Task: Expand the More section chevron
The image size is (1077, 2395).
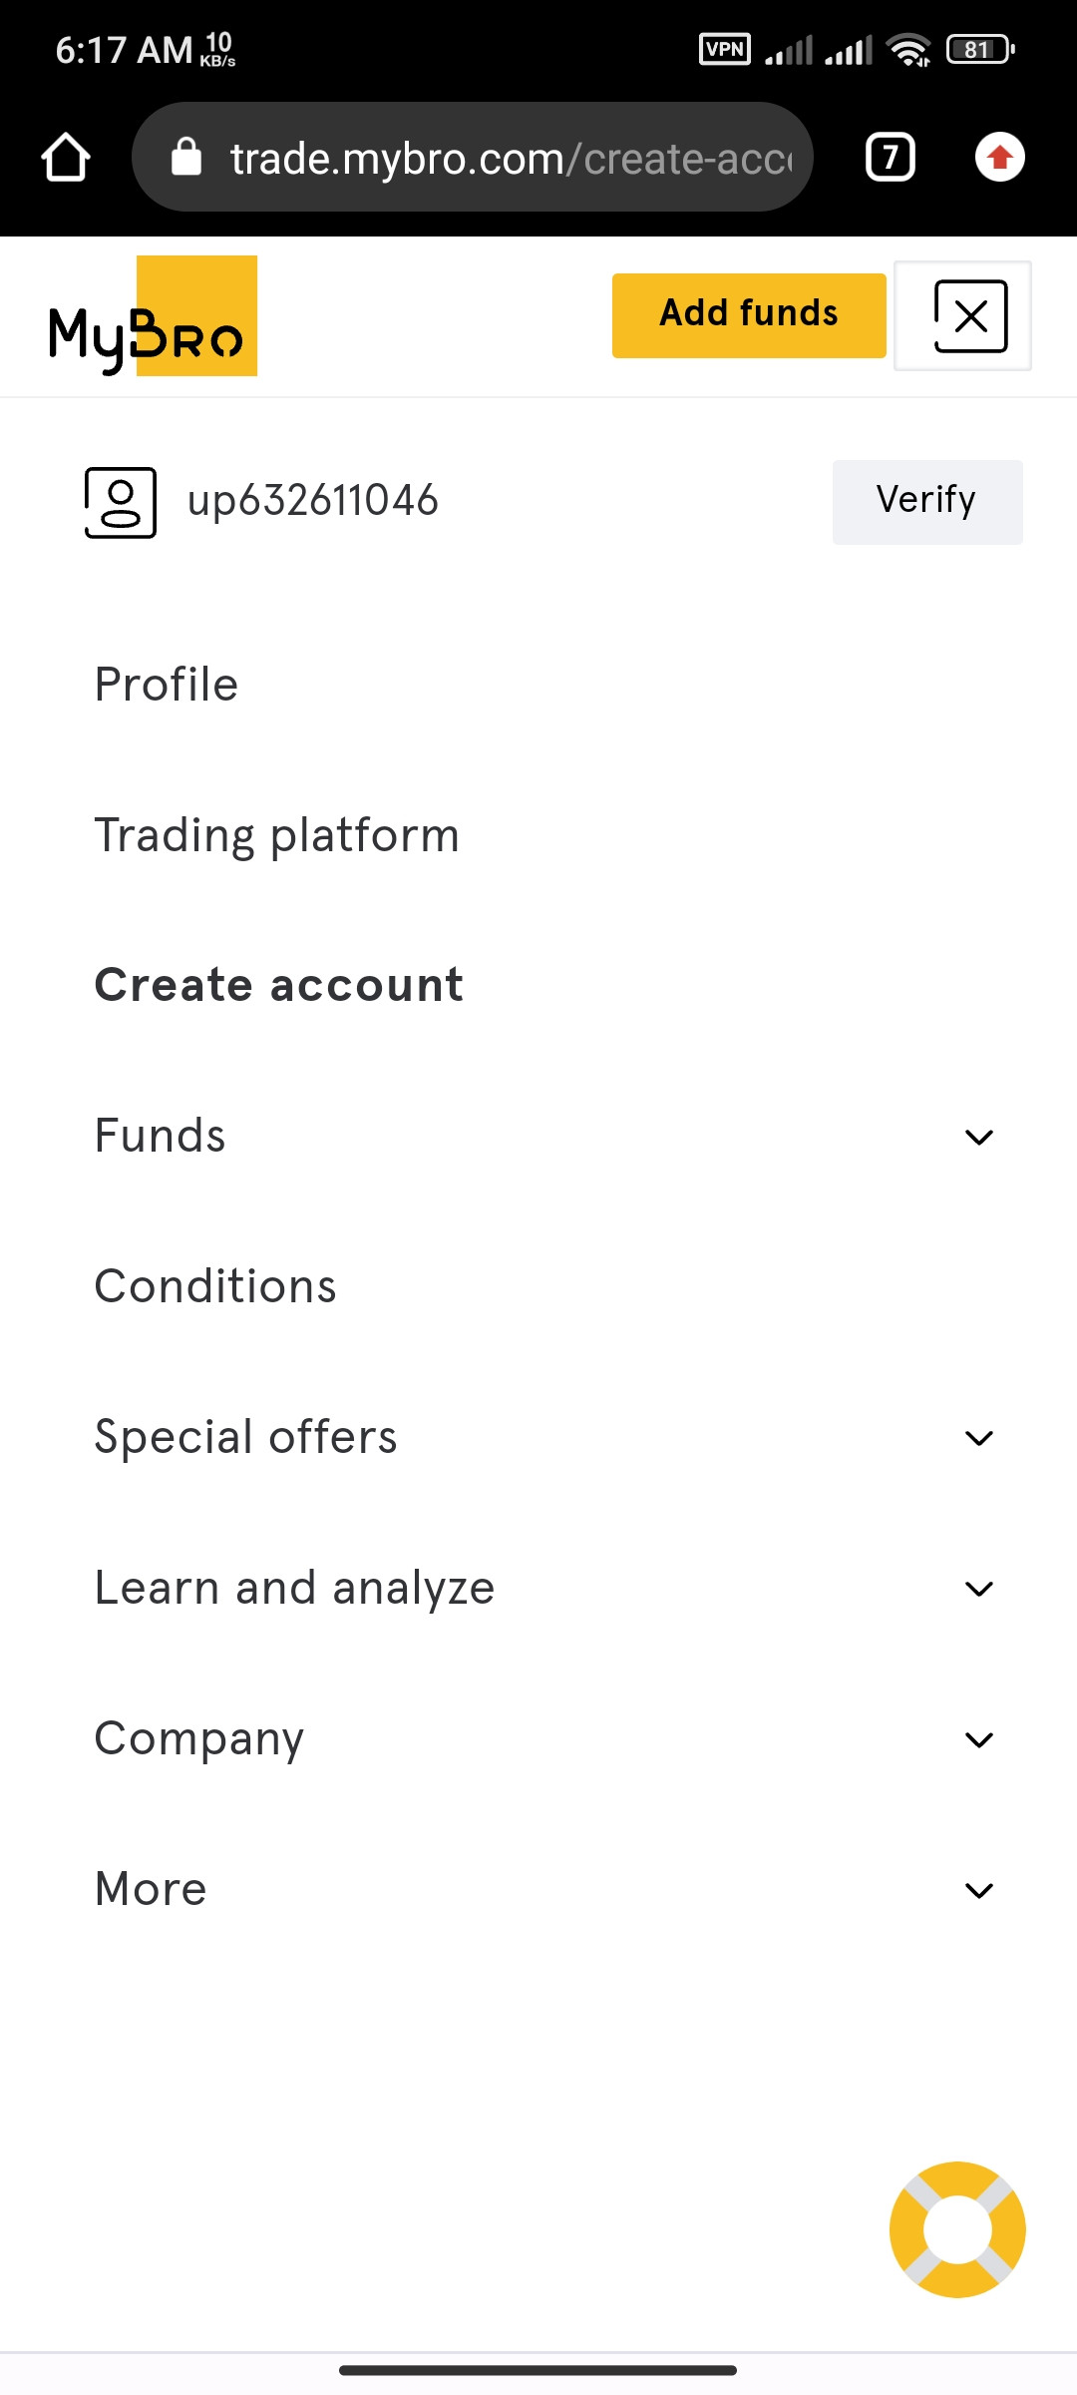Action: pyautogui.click(x=979, y=1890)
